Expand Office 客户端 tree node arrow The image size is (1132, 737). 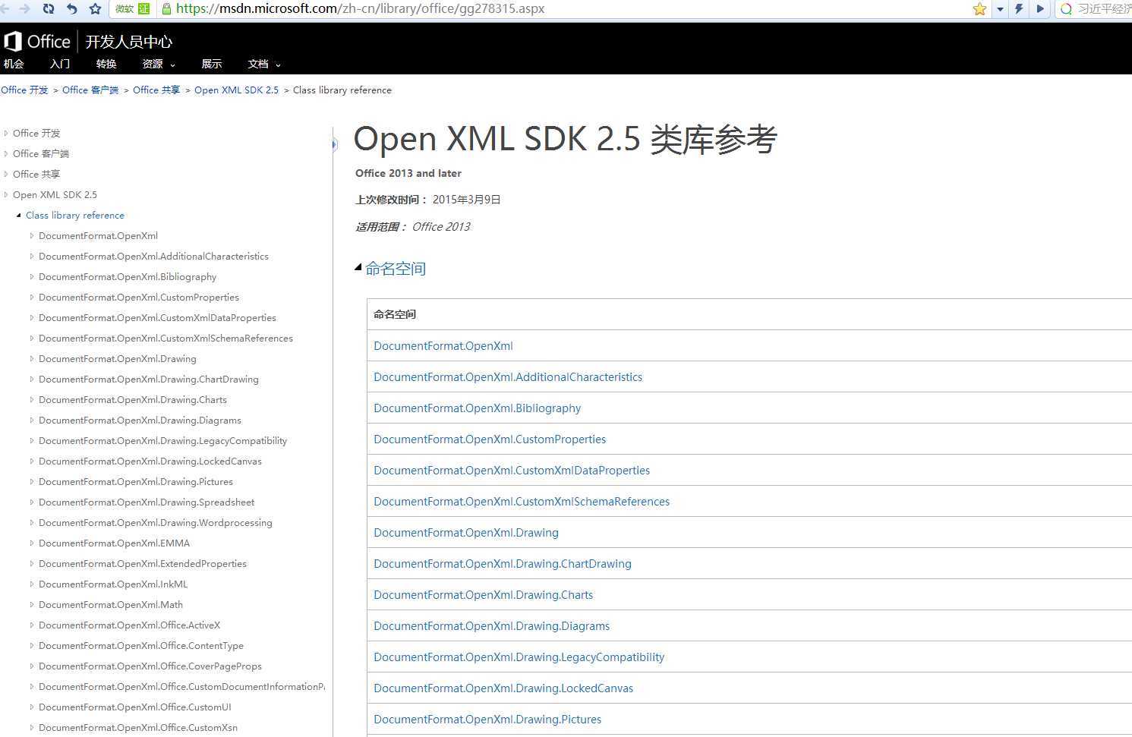pyautogui.click(x=6, y=153)
